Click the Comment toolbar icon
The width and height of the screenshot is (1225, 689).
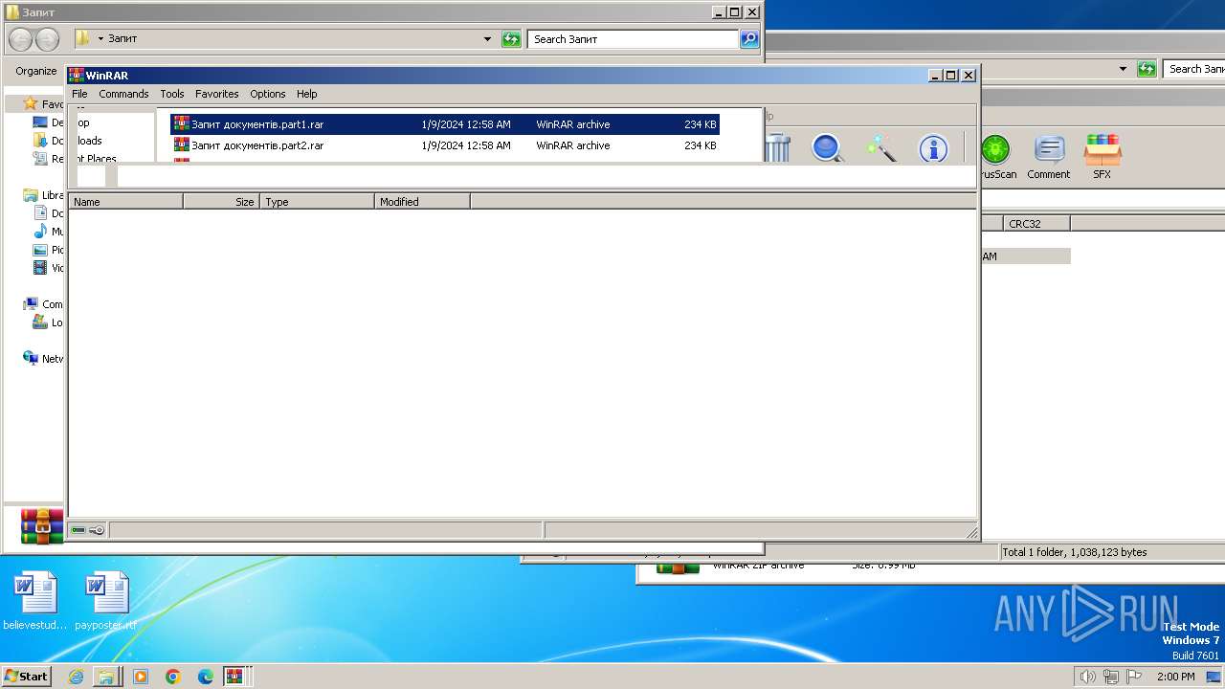click(x=1049, y=156)
